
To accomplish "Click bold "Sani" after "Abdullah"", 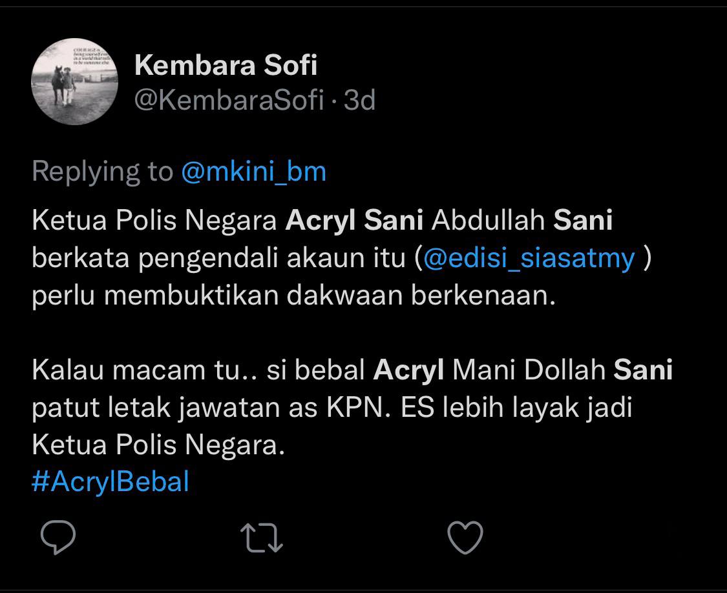I will [x=583, y=221].
